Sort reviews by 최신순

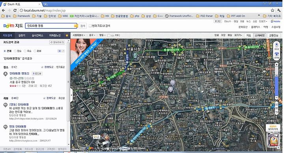(62, 98)
